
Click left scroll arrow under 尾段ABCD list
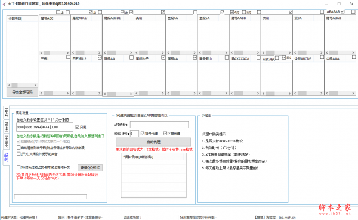73,52
